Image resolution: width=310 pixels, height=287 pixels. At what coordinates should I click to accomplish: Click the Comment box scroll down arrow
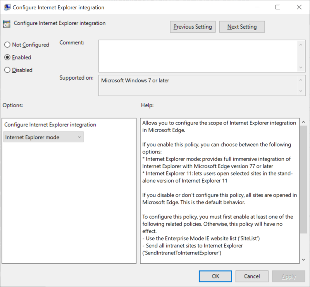(x=301, y=67)
